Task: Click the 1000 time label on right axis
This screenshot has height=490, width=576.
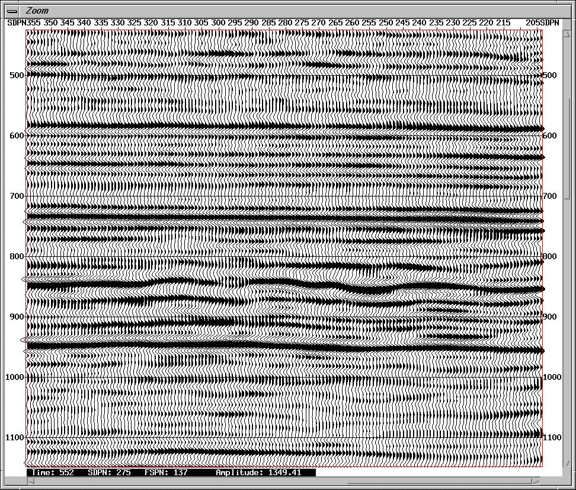Action: (x=552, y=377)
